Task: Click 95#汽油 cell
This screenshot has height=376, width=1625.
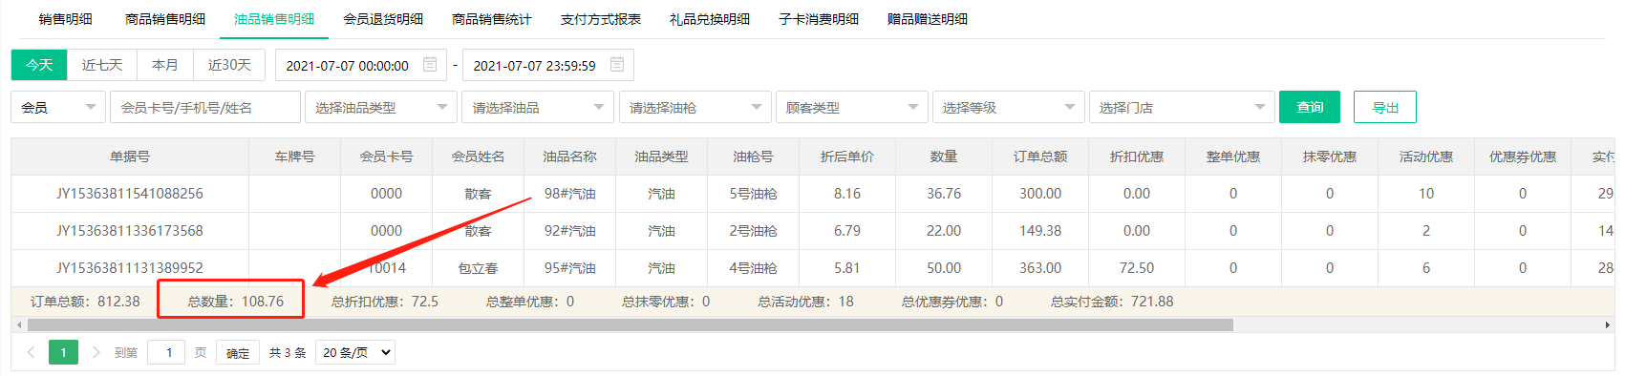Action: tap(570, 268)
